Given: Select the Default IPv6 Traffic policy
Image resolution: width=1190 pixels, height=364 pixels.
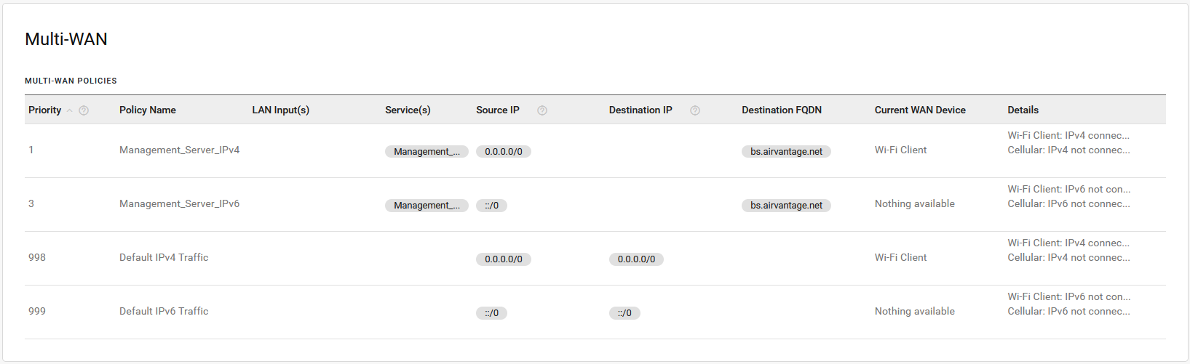Looking at the screenshot, I should pyautogui.click(x=164, y=311).
